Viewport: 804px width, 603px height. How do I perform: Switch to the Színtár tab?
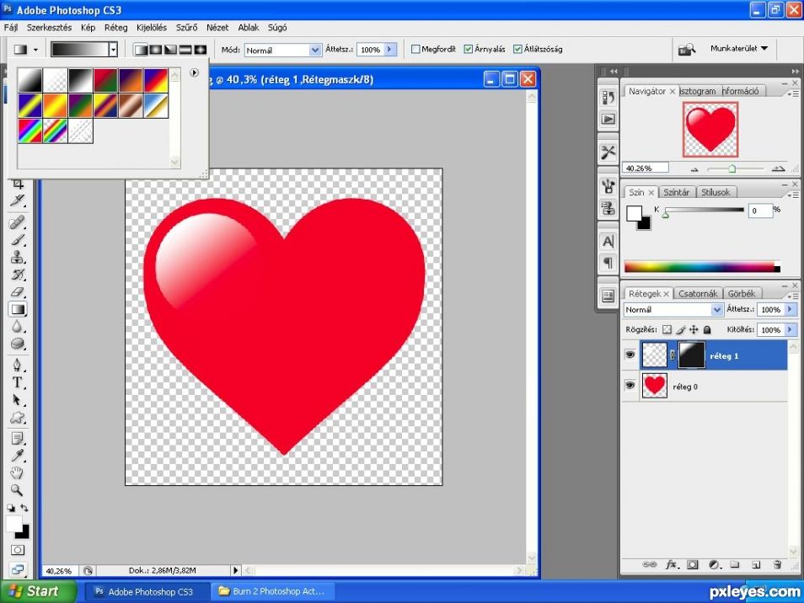[677, 192]
